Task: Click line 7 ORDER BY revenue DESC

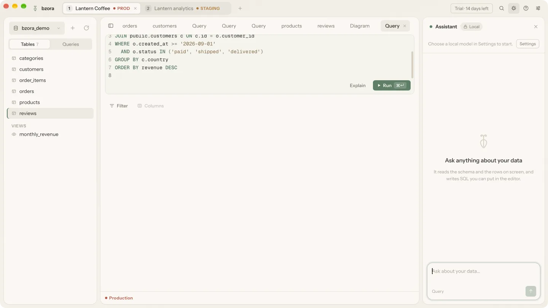Action: point(146,68)
